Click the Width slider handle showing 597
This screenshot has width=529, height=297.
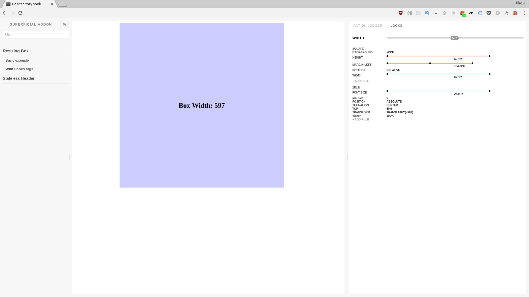coord(454,38)
